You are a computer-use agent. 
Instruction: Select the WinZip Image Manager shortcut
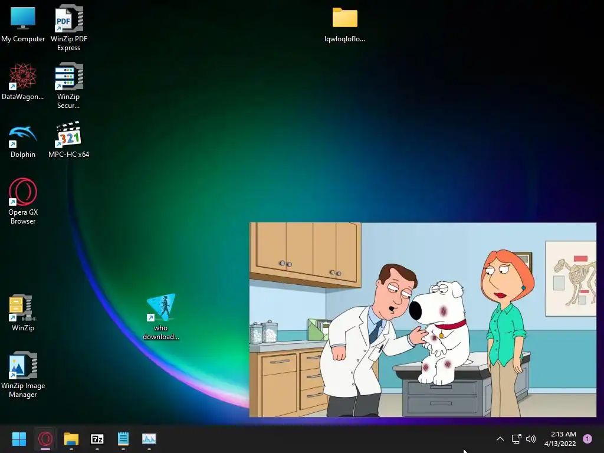[x=23, y=375]
